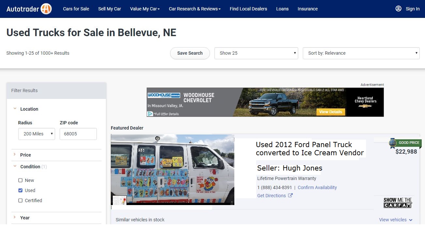The image size is (425, 235).
Task: Click the Show Me the CARFAX logo
Action: click(398, 203)
